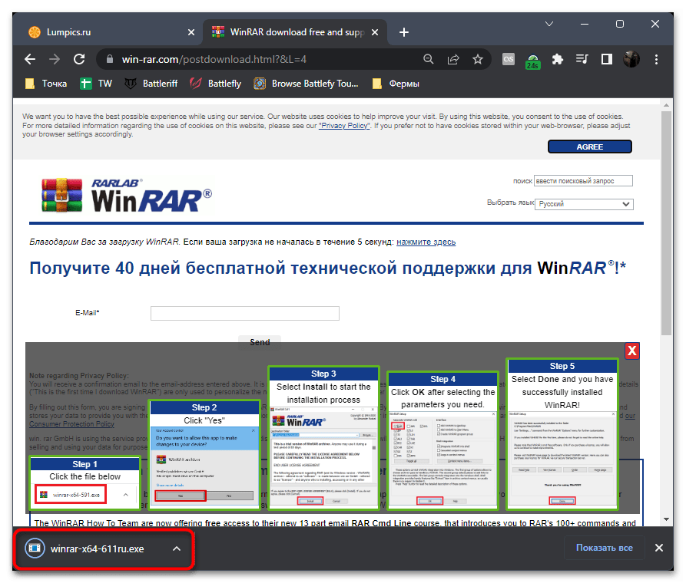Close the Lumpics.ru tab
Image resolution: width=686 pixels, height=583 pixels.
pyautogui.click(x=191, y=32)
